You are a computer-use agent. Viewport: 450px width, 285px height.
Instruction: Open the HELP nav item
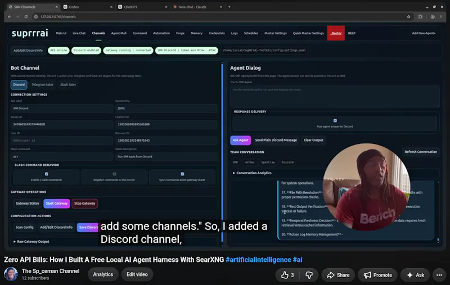tap(352, 33)
